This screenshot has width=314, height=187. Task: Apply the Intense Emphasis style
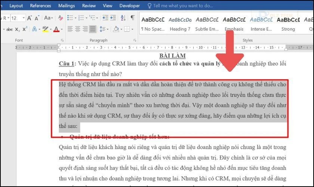click(261, 24)
